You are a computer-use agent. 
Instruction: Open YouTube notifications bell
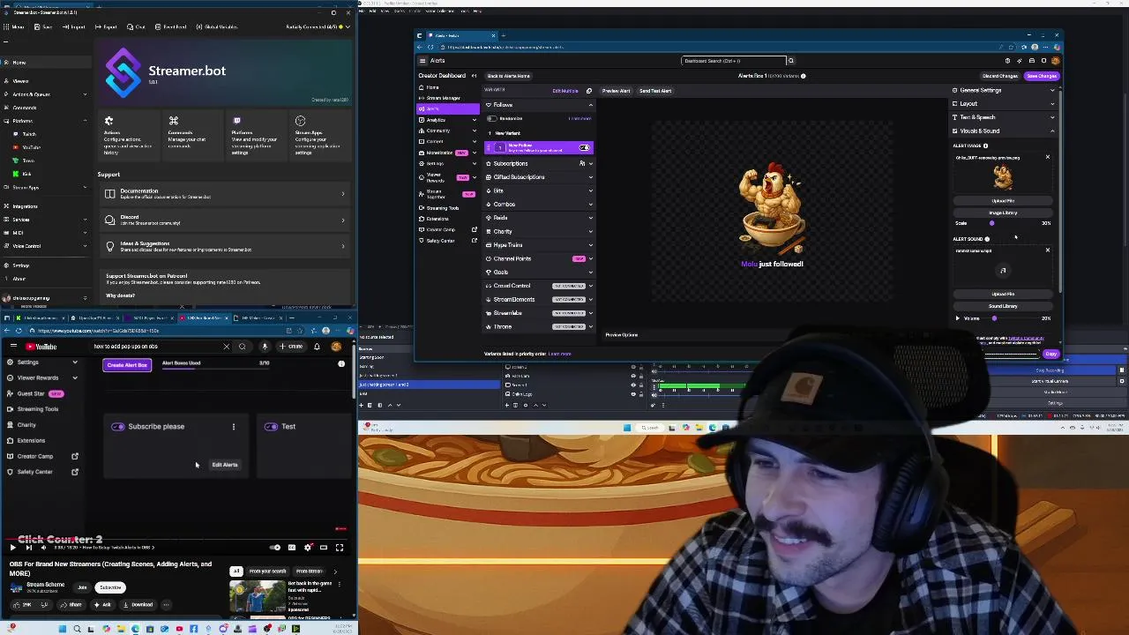tap(317, 347)
